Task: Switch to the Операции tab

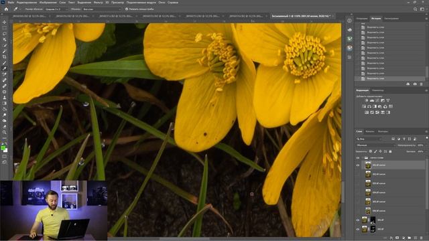Action: pos(362,19)
